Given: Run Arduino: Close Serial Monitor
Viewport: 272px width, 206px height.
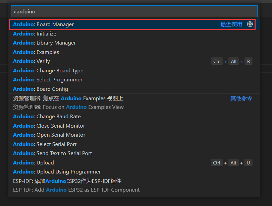Looking at the screenshot, I should (134, 126).
